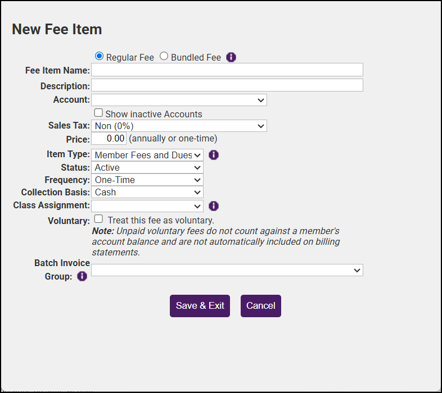Screen dimensions: 442x393
Task: Click the Cancel button
Action: click(261, 306)
